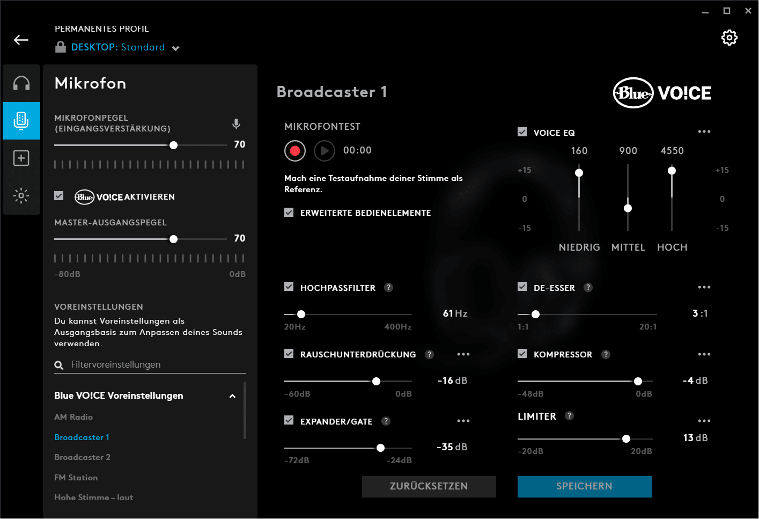
Task: Open the Desktop: Standard profile dropdown
Action: tap(175, 48)
